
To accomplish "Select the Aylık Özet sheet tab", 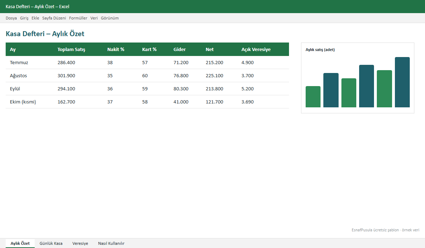I will pyautogui.click(x=20, y=243).
